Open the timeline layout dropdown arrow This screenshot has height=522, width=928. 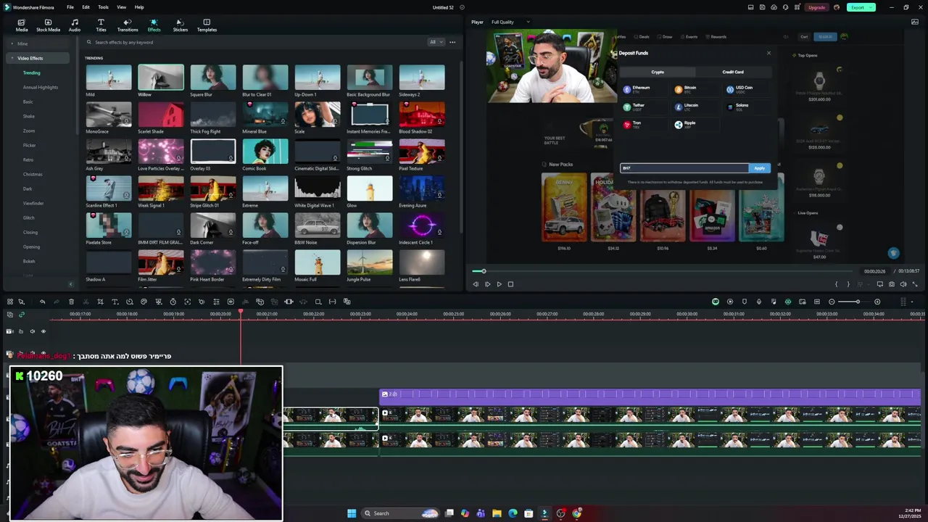pos(912,302)
